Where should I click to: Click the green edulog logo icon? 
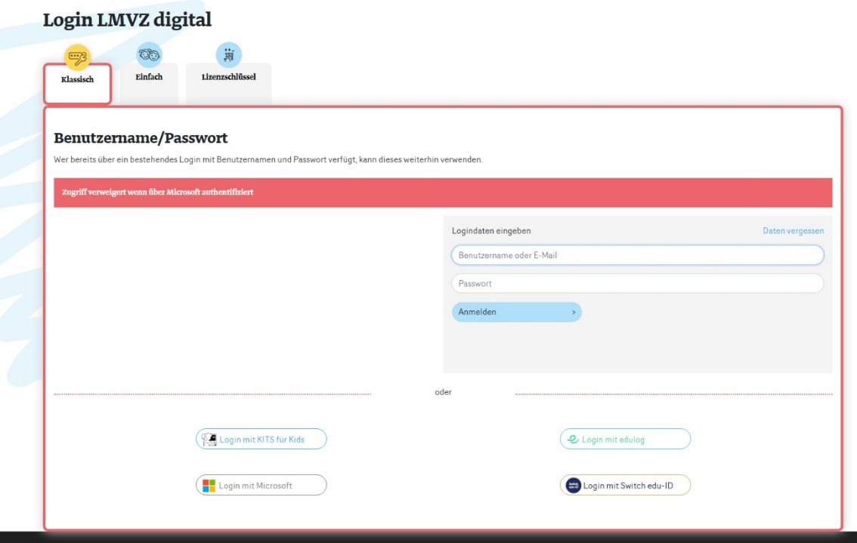tap(573, 440)
